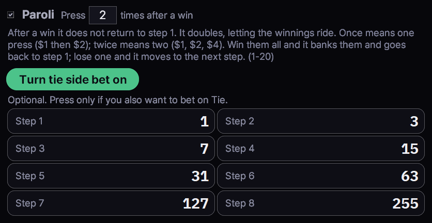
Task: Click the Step 6 amount value 63
Action: pyautogui.click(x=410, y=176)
